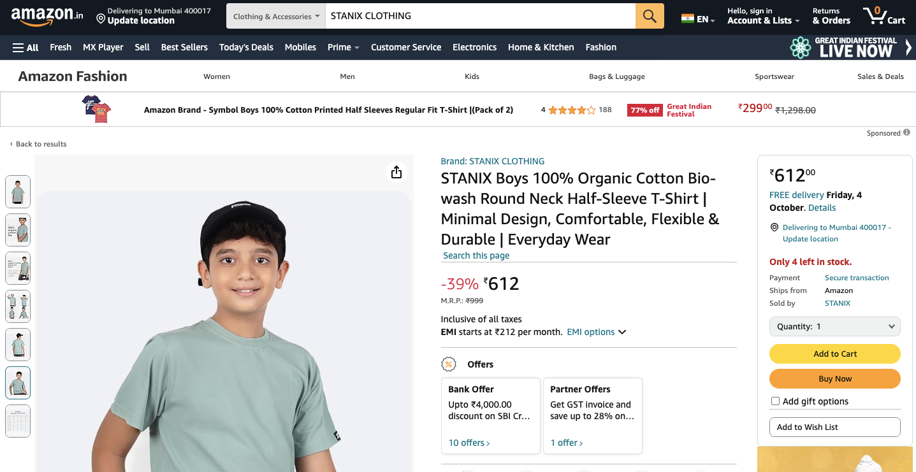Select the Men tab in Amazon Fashion
Viewport: 916px width, 472px height.
[x=347, y=76]
